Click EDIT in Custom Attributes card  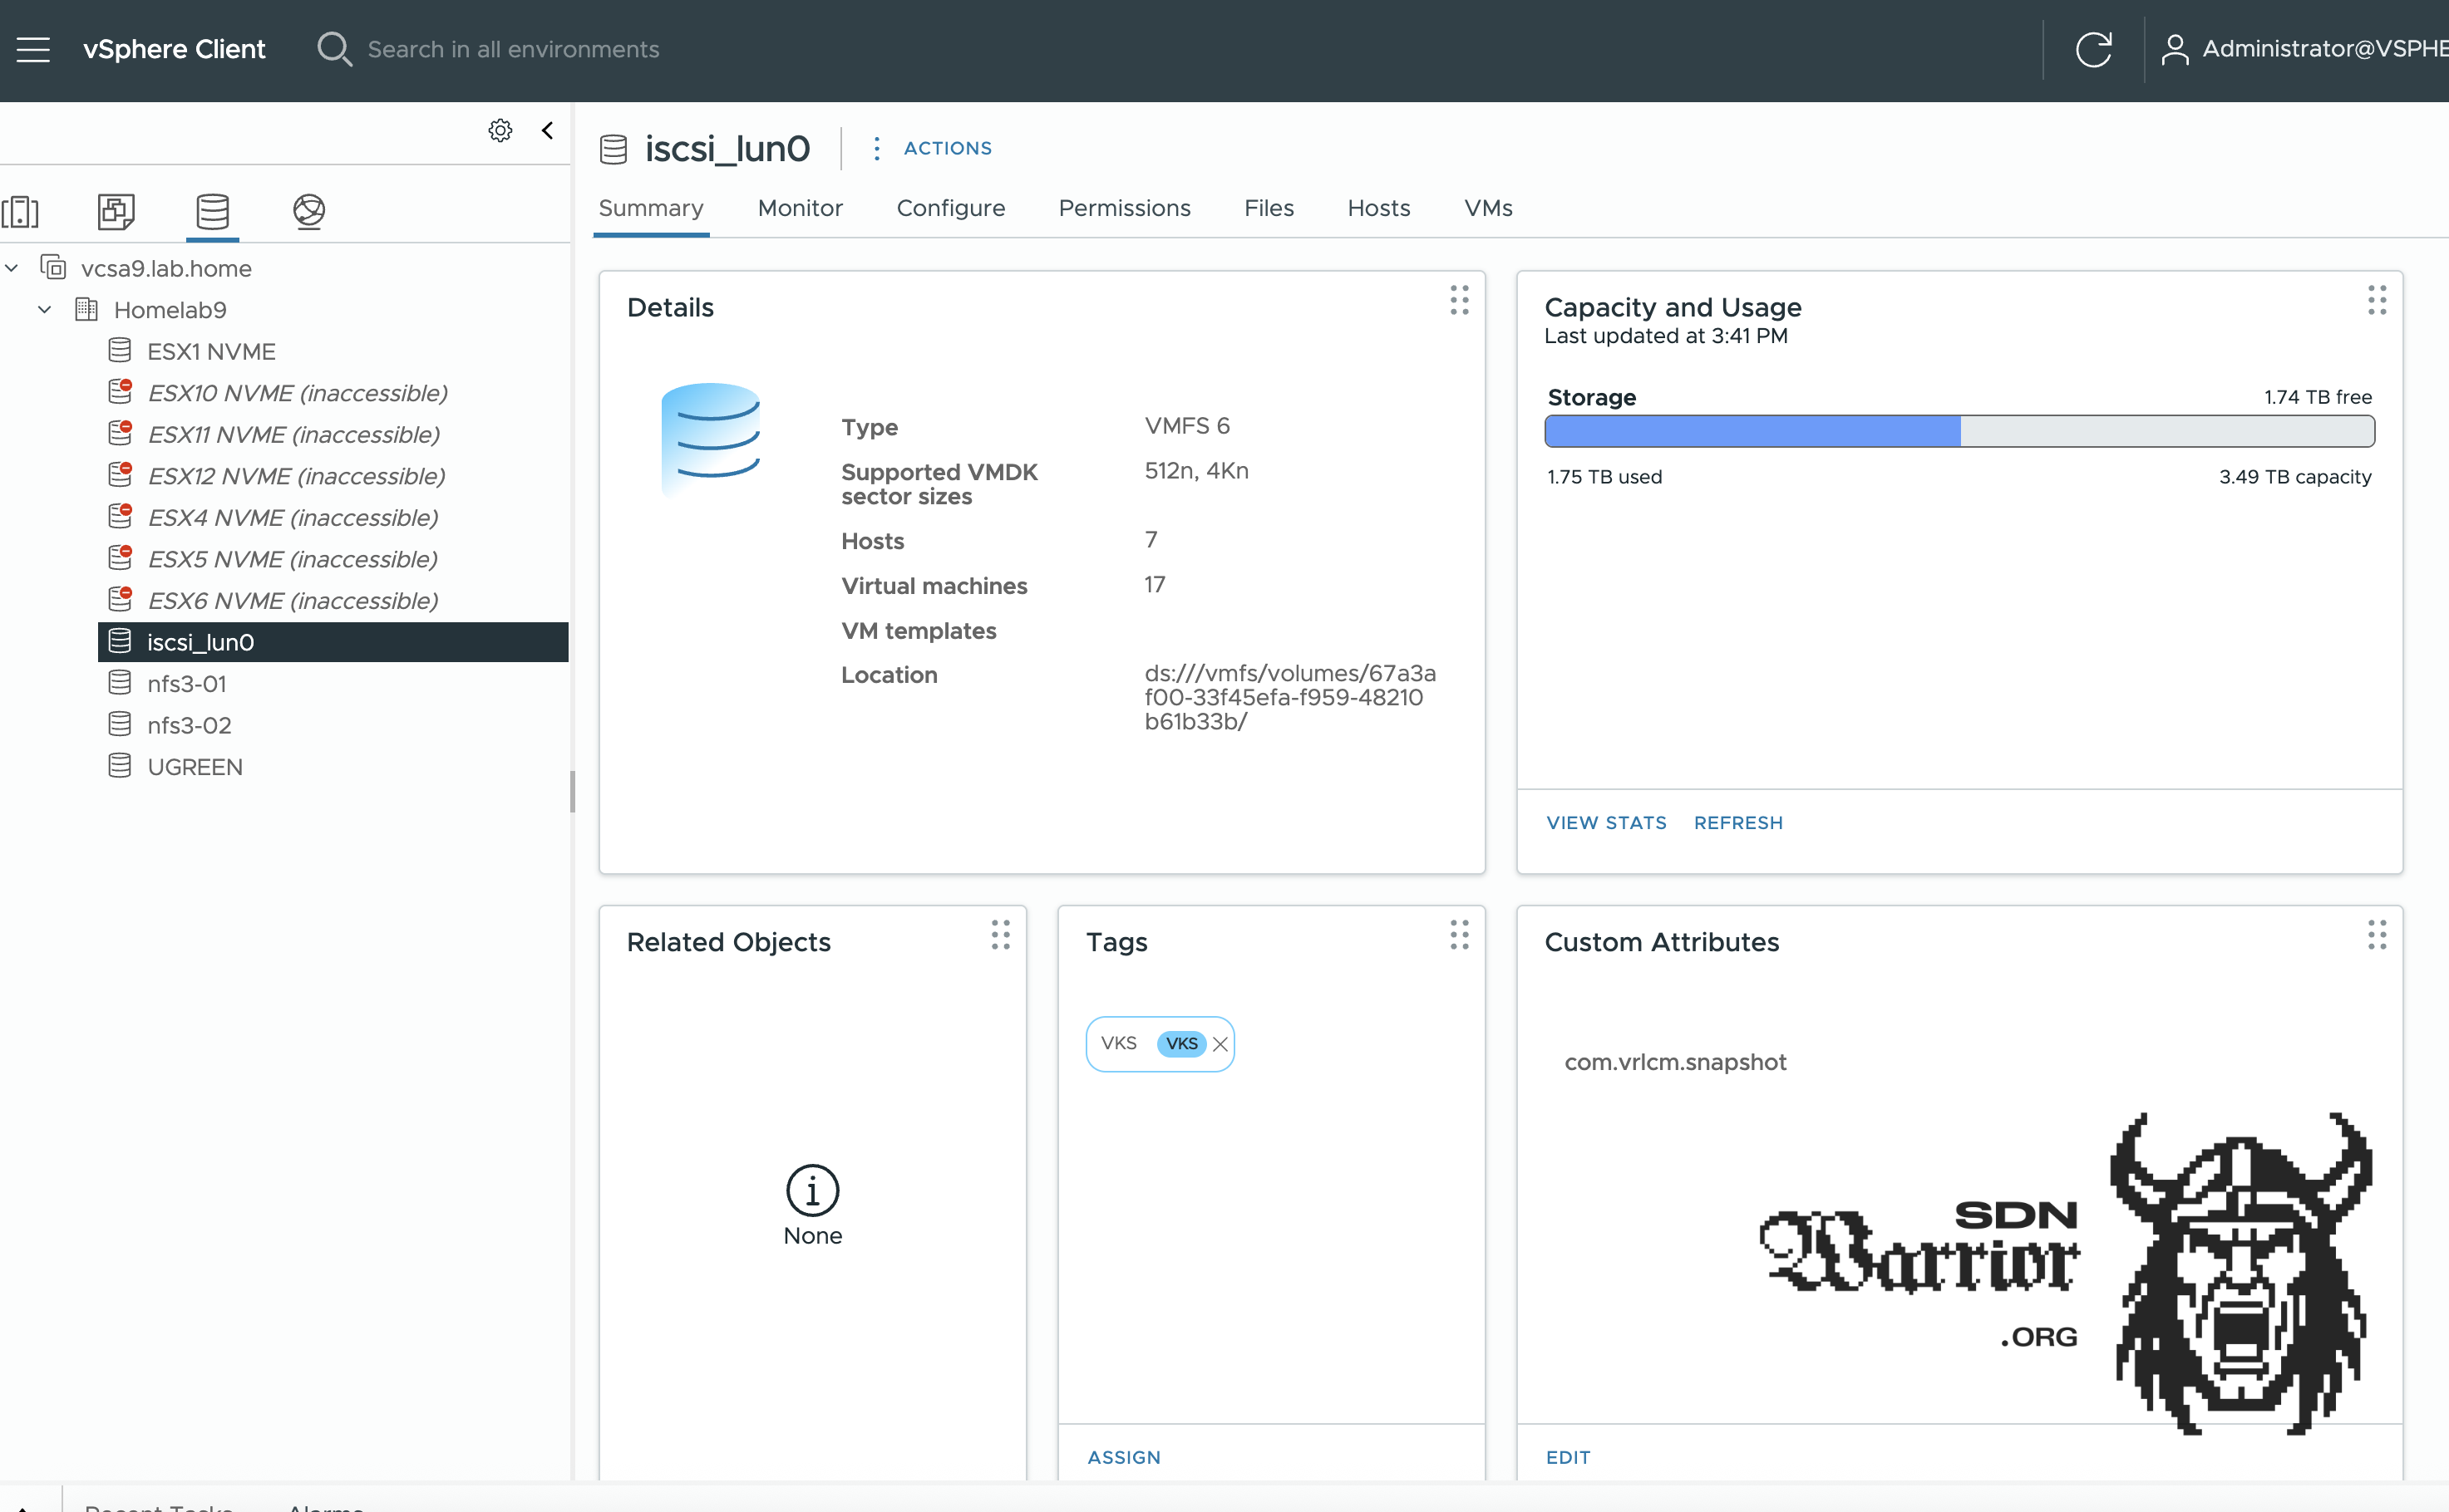(1568, 1457)
